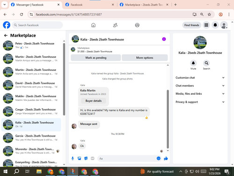
Task: Switch to the second Facebook tab
Action: [x=90, y=5]
